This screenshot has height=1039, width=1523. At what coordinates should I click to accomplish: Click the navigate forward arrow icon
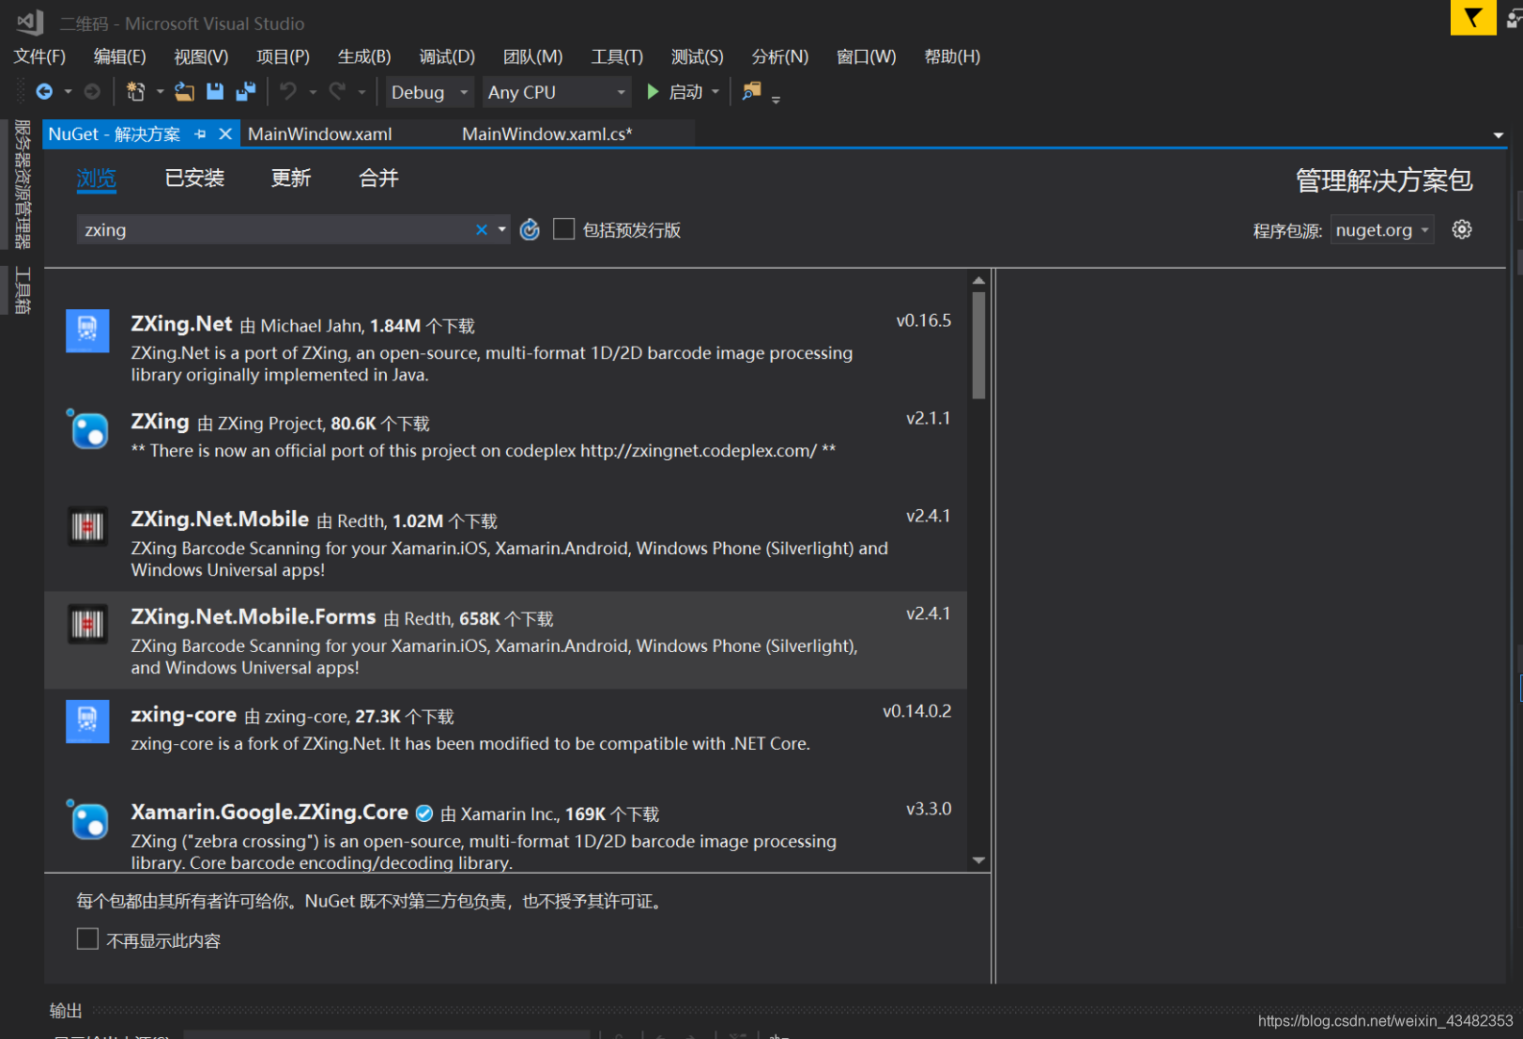92,92
